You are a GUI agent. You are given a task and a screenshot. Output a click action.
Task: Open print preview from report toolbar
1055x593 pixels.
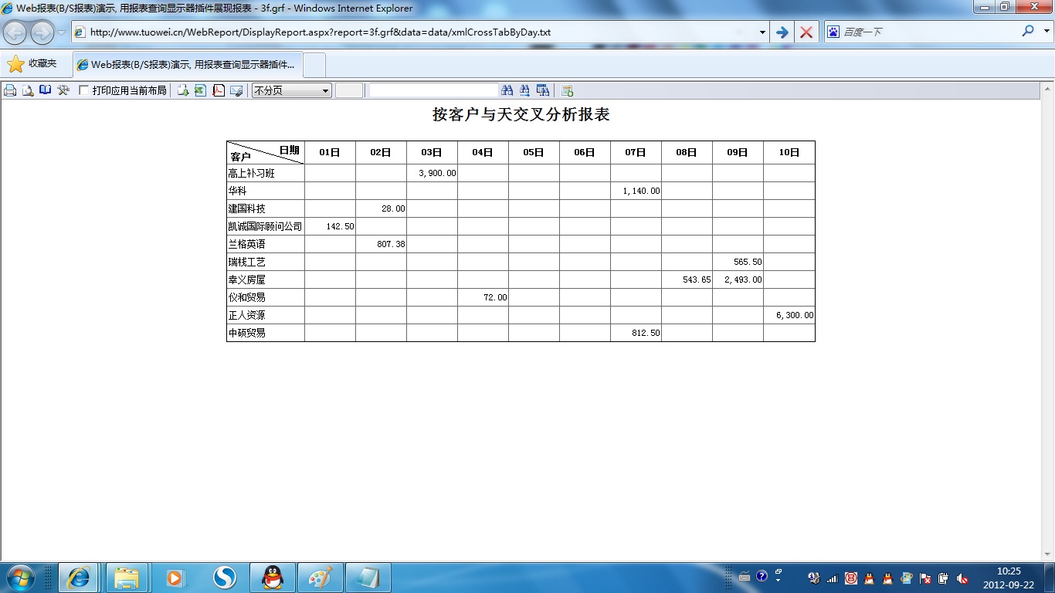tap(28, 90)
